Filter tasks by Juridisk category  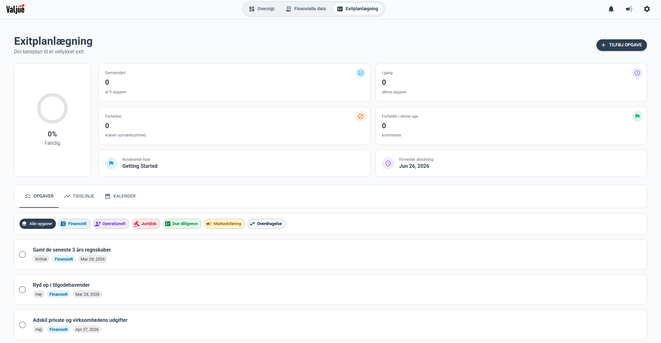click(146, 224)
